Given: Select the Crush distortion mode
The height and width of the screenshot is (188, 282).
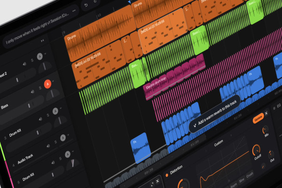Looking at the screenshot, I should click(250, 175).
